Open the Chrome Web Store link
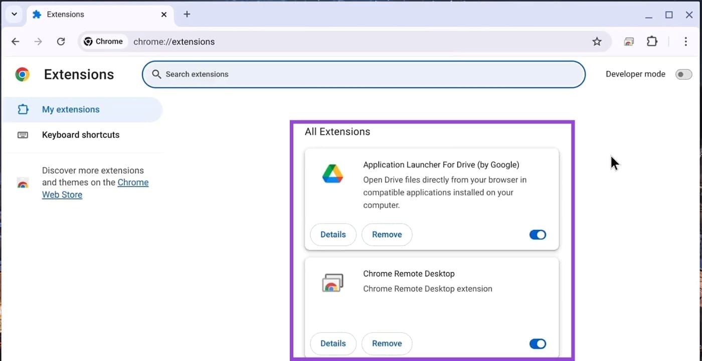The width and height of the screenshot is (702, 361). (133, 183)
